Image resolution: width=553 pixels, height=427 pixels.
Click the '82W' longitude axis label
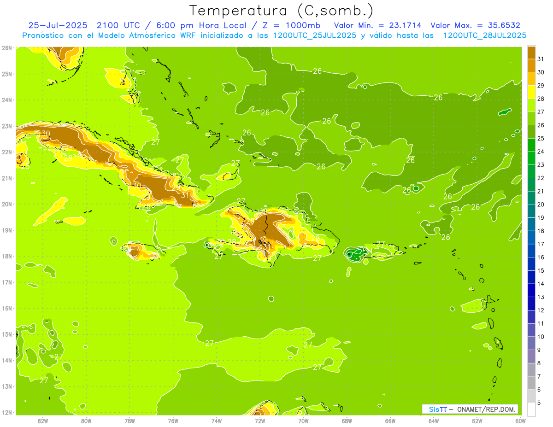(x=43, y=421)
